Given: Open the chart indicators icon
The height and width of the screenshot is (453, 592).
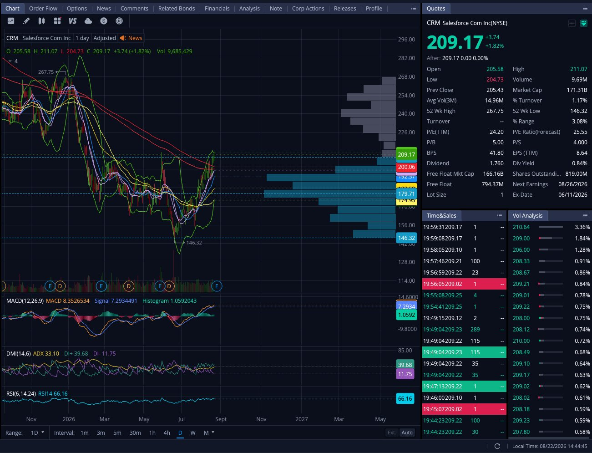Looking at the screenshot, I should [11, 21].
